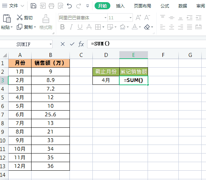
Task: Select column B header
Action: 51,55
